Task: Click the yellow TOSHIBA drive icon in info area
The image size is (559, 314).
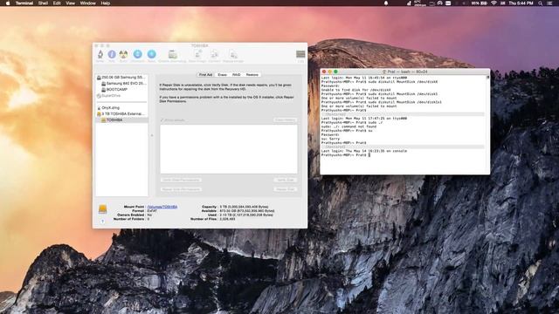Action: point(103,209)
